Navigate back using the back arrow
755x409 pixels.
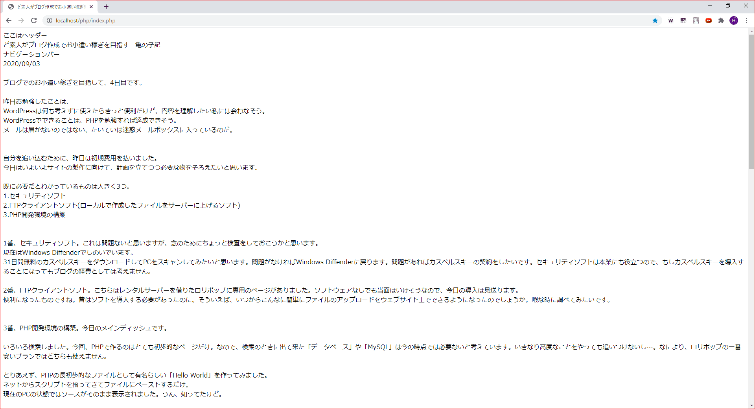point(9,20)
